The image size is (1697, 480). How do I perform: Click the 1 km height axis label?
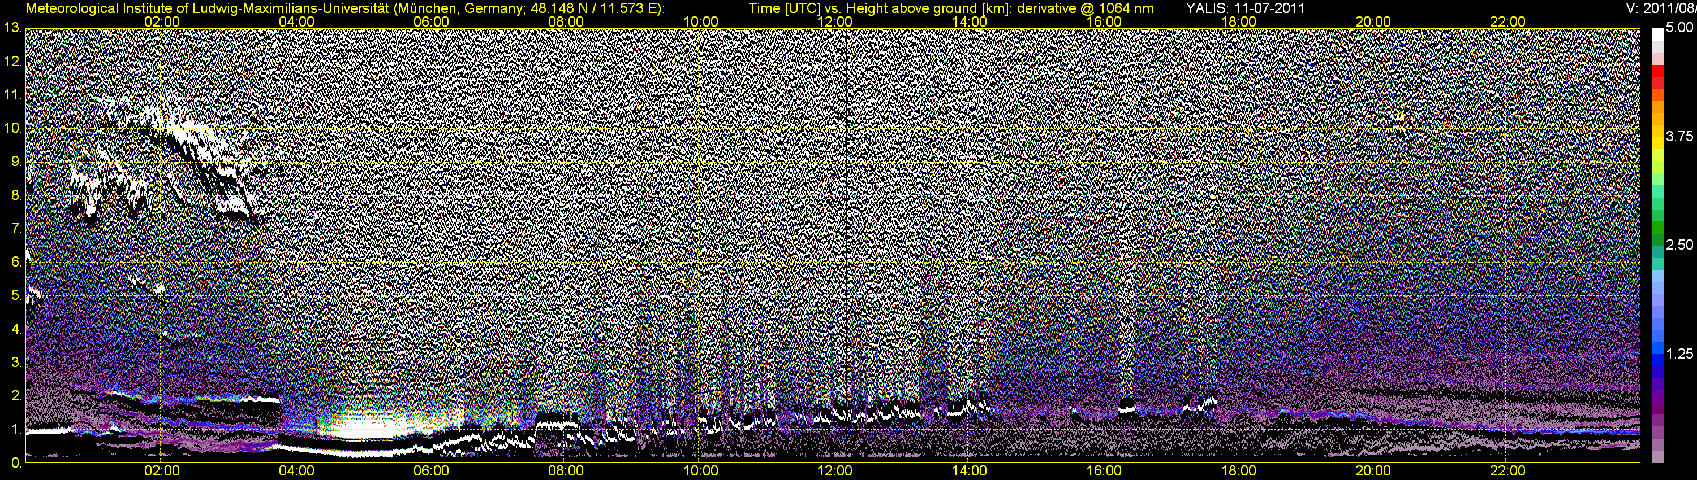[16, 429]
